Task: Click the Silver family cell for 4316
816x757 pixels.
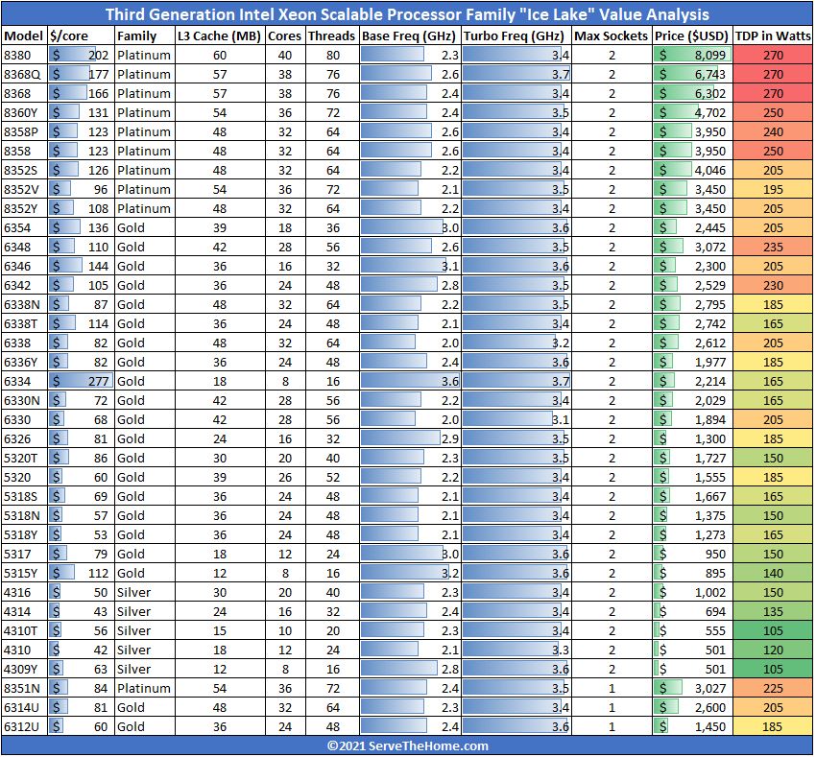Action: (x=144, y=593)
